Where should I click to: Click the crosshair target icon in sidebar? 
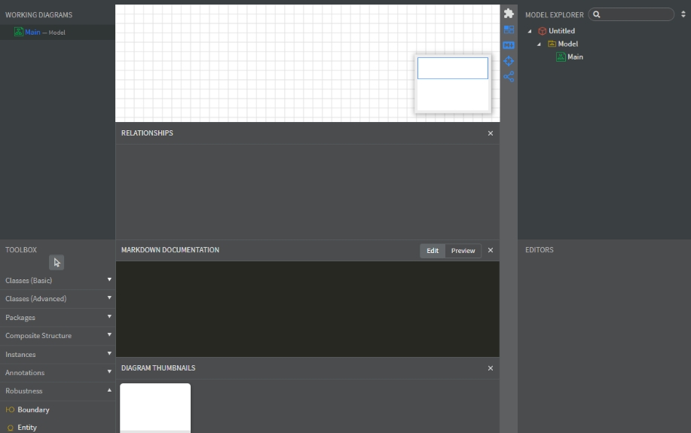tap(509, 61)
